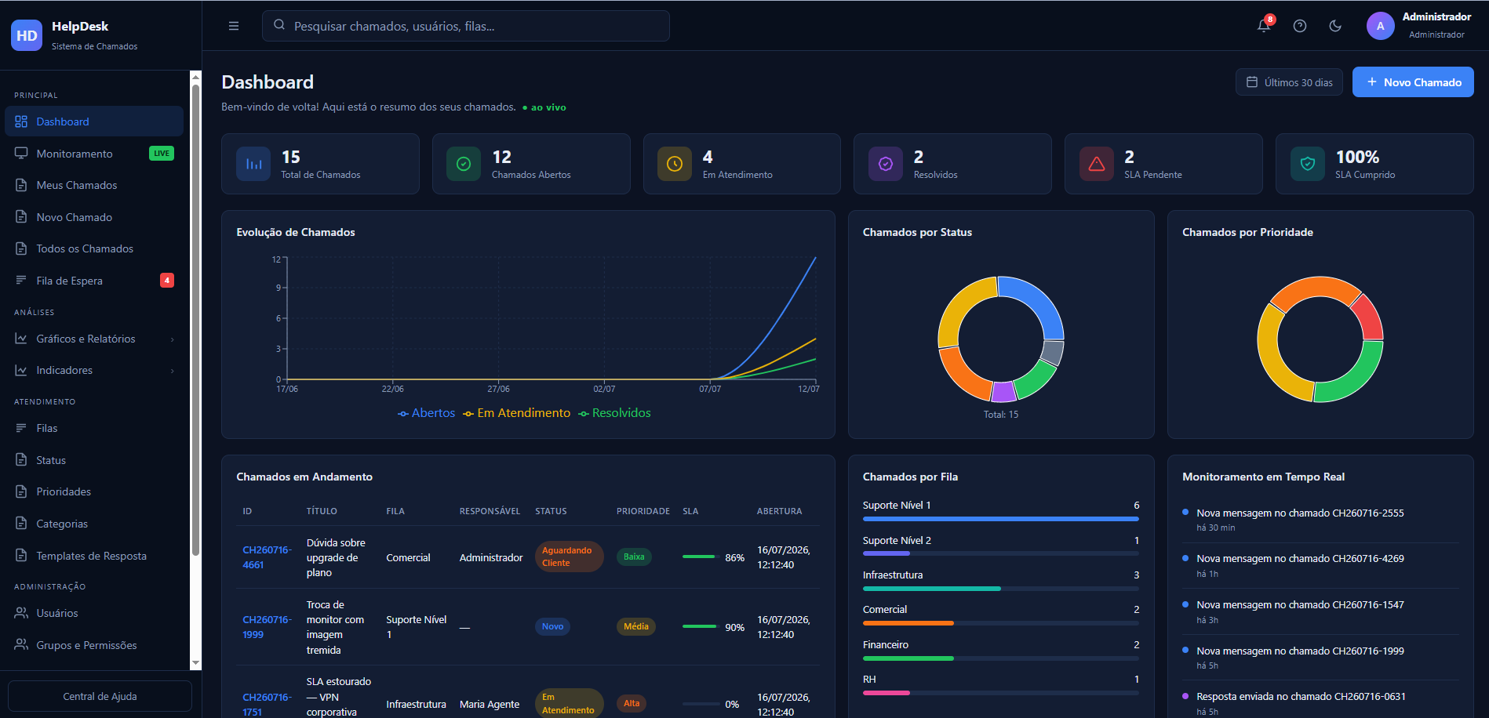Click the SLA Cumprido shield icon
This screenshot has height=718, width=1489.
(x=1308, y=164)
